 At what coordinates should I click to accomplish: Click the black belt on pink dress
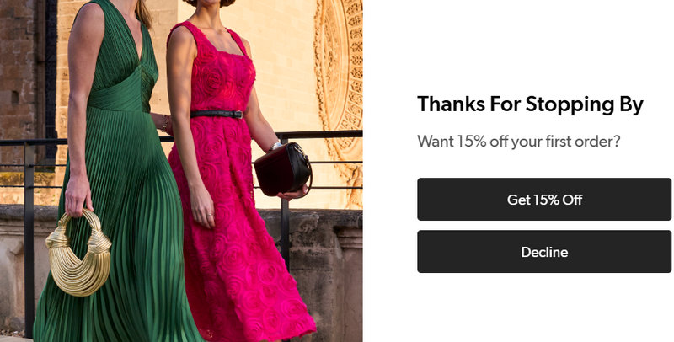tap(217, 115)
